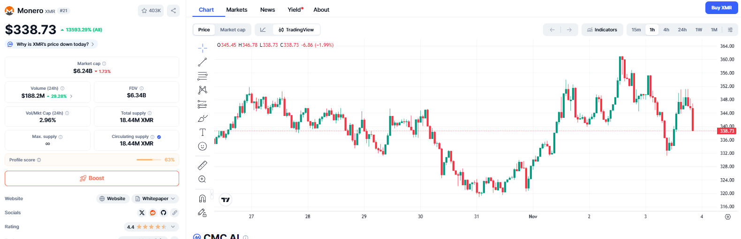Open 'Why is XMR's price down today?'
The image size is (741, 239).
(52, 44)
